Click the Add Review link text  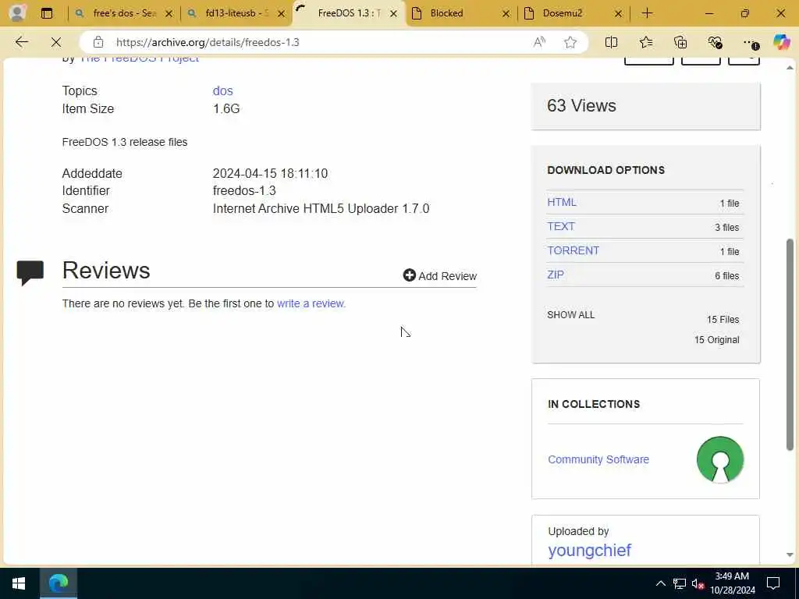point(447,276)
